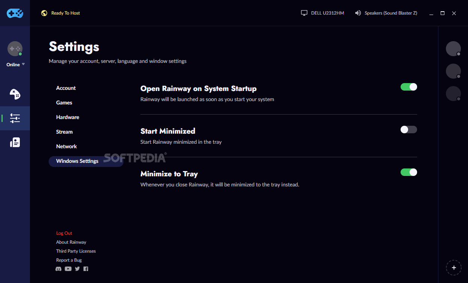Disable Open Rainway on System Startup

pos(409,87)
